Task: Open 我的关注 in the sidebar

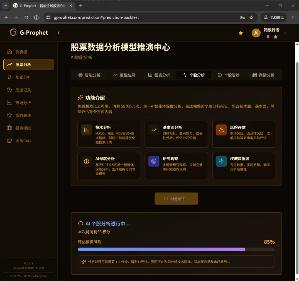Action: [29, 115]
